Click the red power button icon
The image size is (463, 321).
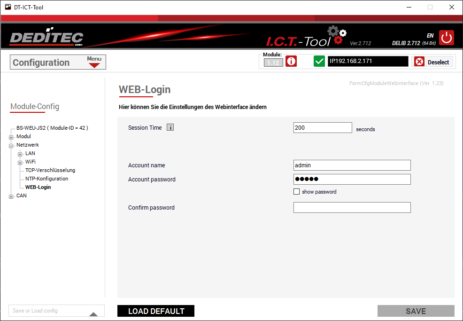click(447, 38)
